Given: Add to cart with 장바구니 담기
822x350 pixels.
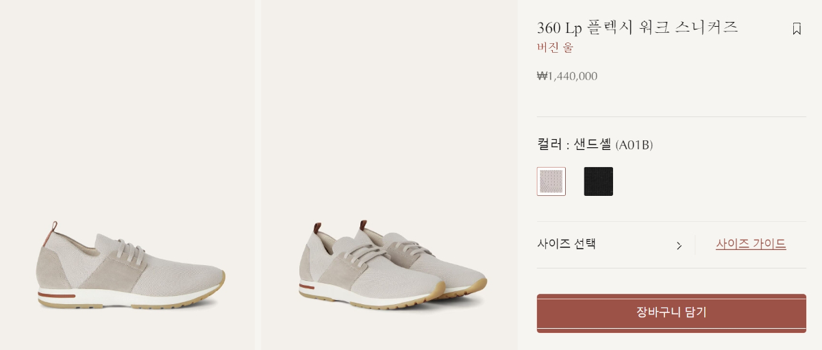Looking at the screenshot, I should (x=671, y=313).
